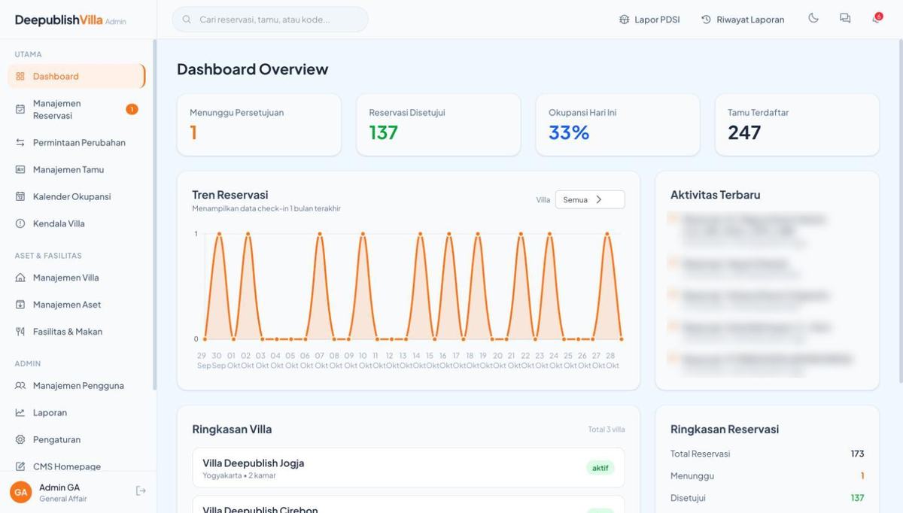Image resolution: width=903 pixels, height=513 pixels.
Task: Click Disetujui count 137 in summary
Action: pyautogui.click(x=857, y=498)
